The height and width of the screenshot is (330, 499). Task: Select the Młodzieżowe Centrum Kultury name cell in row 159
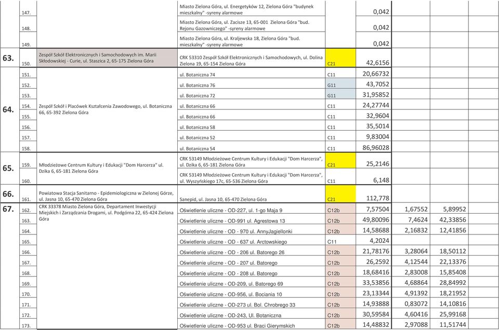(x=107, y=168)
